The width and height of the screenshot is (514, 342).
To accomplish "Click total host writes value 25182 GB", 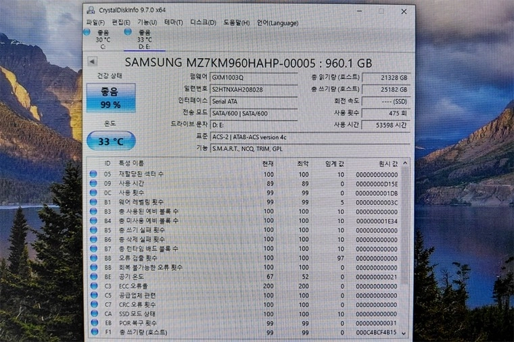I will pyautogui.click(x=385, y=89).
